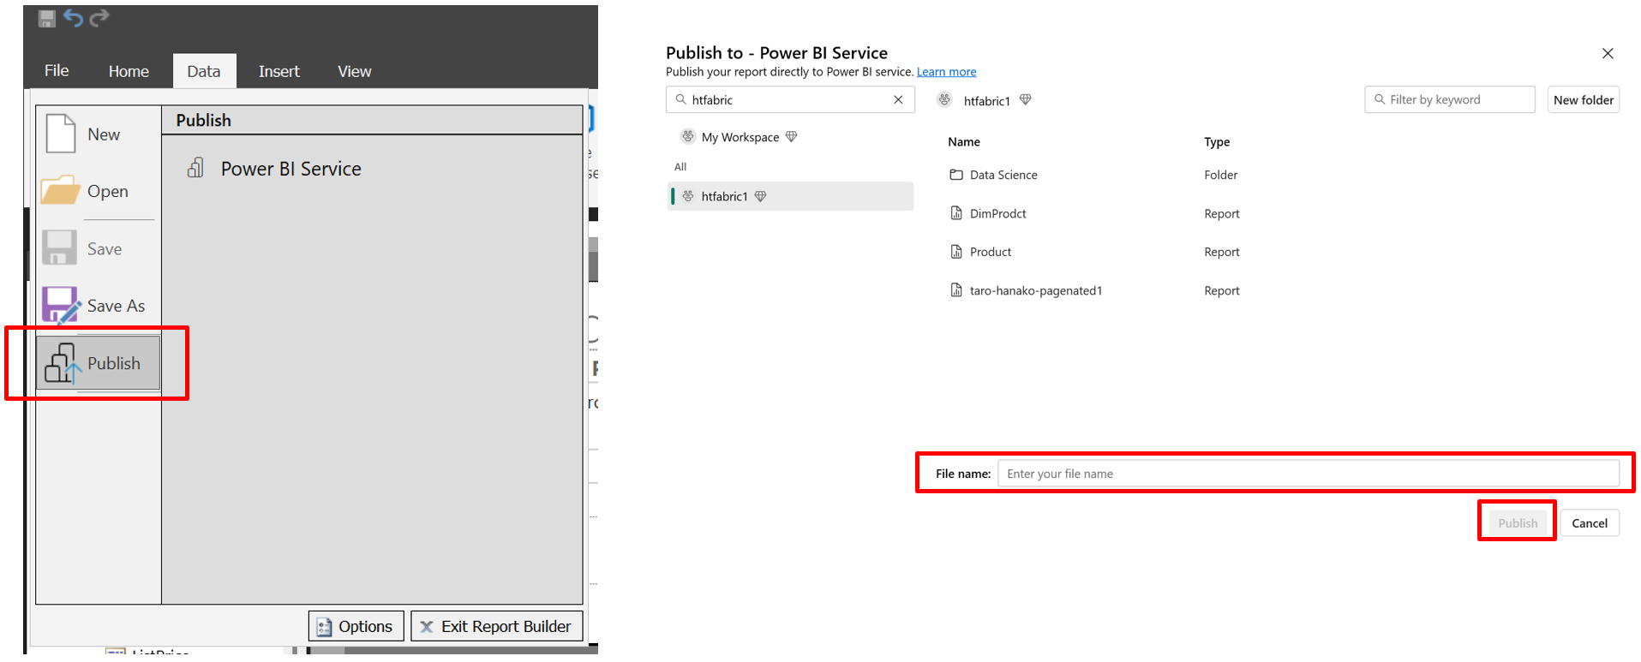
Task: Open the Data Science folder
Action: click(x=1003, y=175)
